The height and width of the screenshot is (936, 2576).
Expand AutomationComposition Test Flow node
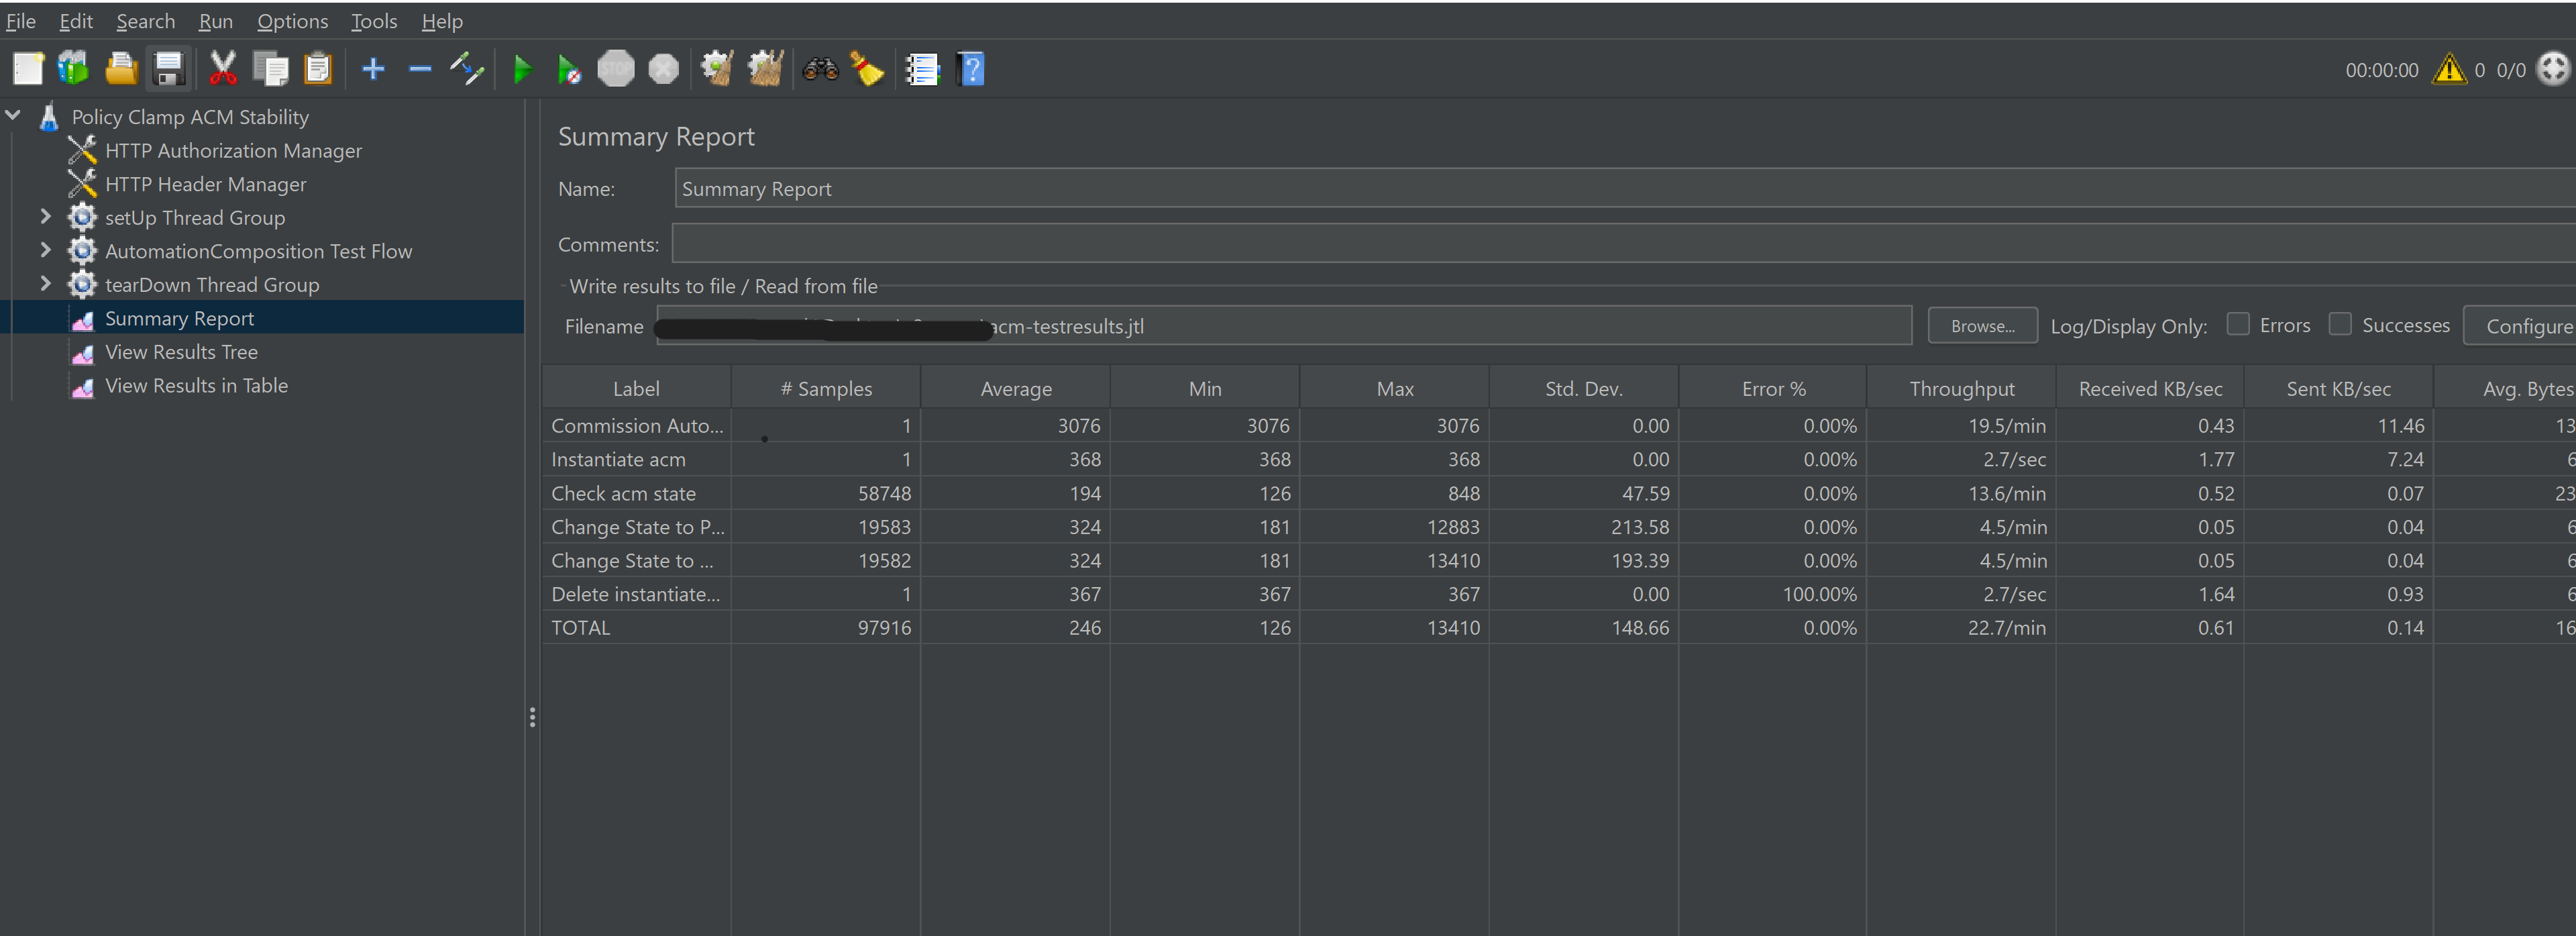pyautogui.click(x=45, y=250)
